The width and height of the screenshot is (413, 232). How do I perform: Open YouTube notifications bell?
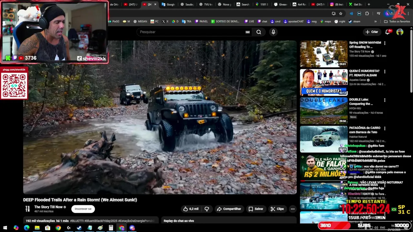click(388, 32)
